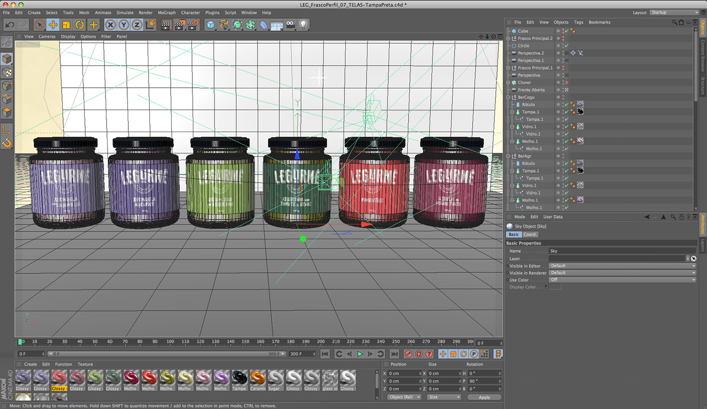Open the MoGraph menu
707x409 pixels.
(x=166, y=13)
